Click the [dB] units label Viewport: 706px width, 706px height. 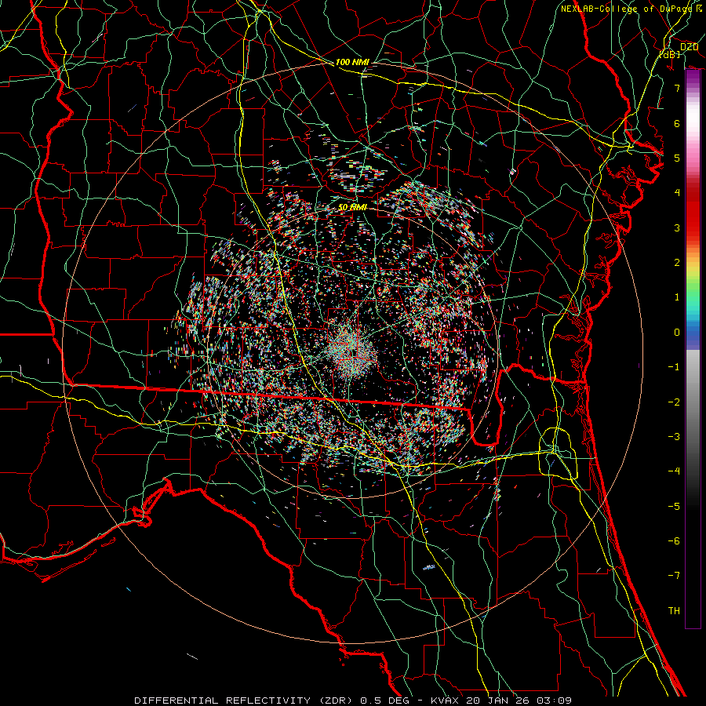click(669, 54)
